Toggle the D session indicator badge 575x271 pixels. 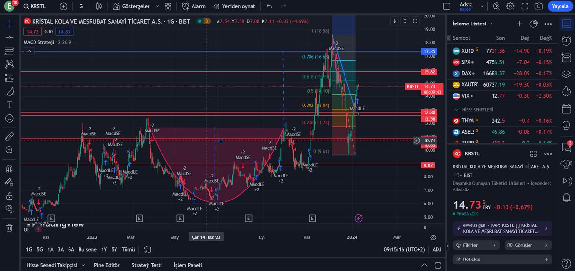pyautogui.click(x=207, y=21)
